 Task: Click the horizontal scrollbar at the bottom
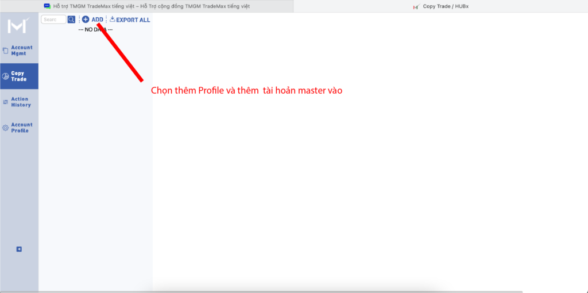tap(261, 291)
